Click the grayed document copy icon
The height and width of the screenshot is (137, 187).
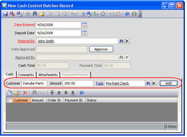[58, 14]
